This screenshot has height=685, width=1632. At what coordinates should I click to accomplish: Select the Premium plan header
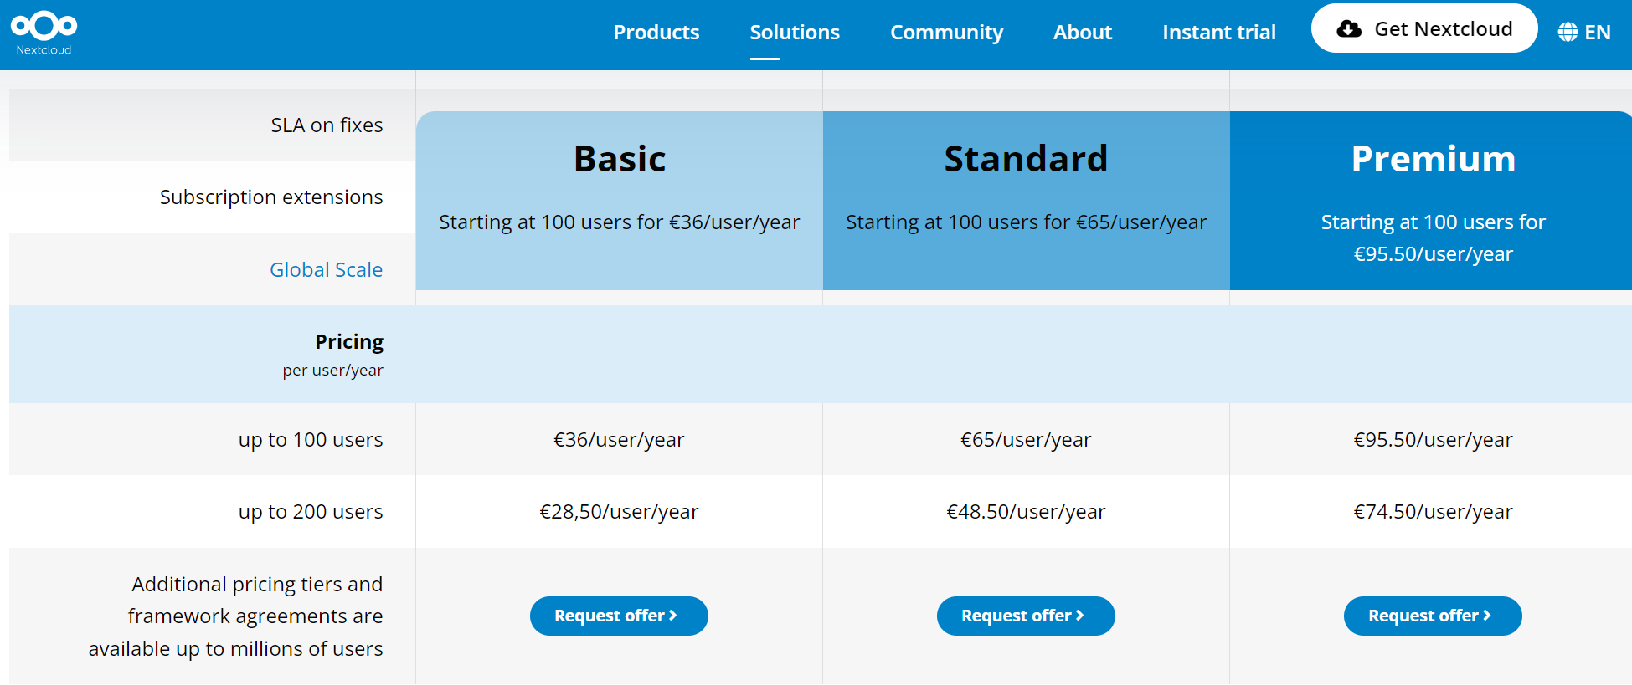[1433, 159]
